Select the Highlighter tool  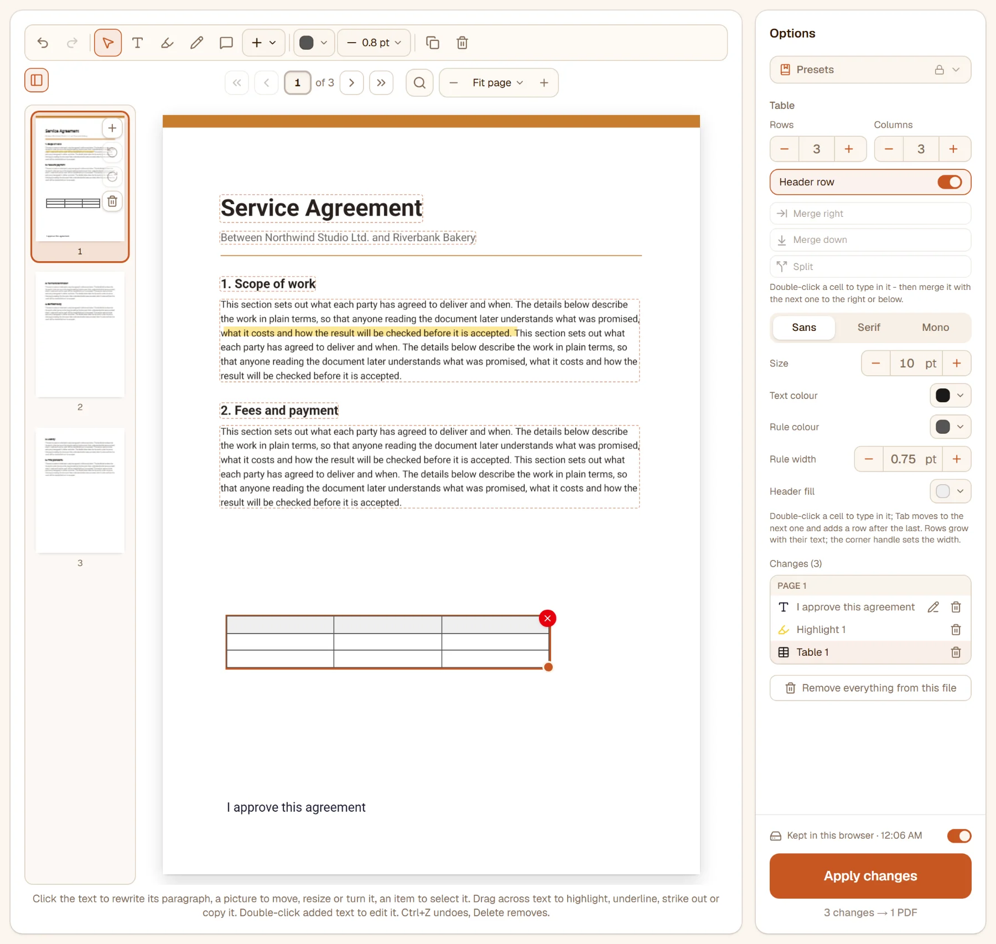pos(167,43)
